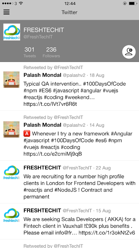139x248 pixels.
Task: Tap the @FreshTechIT handle under profile name
Action: click(38, 37)
